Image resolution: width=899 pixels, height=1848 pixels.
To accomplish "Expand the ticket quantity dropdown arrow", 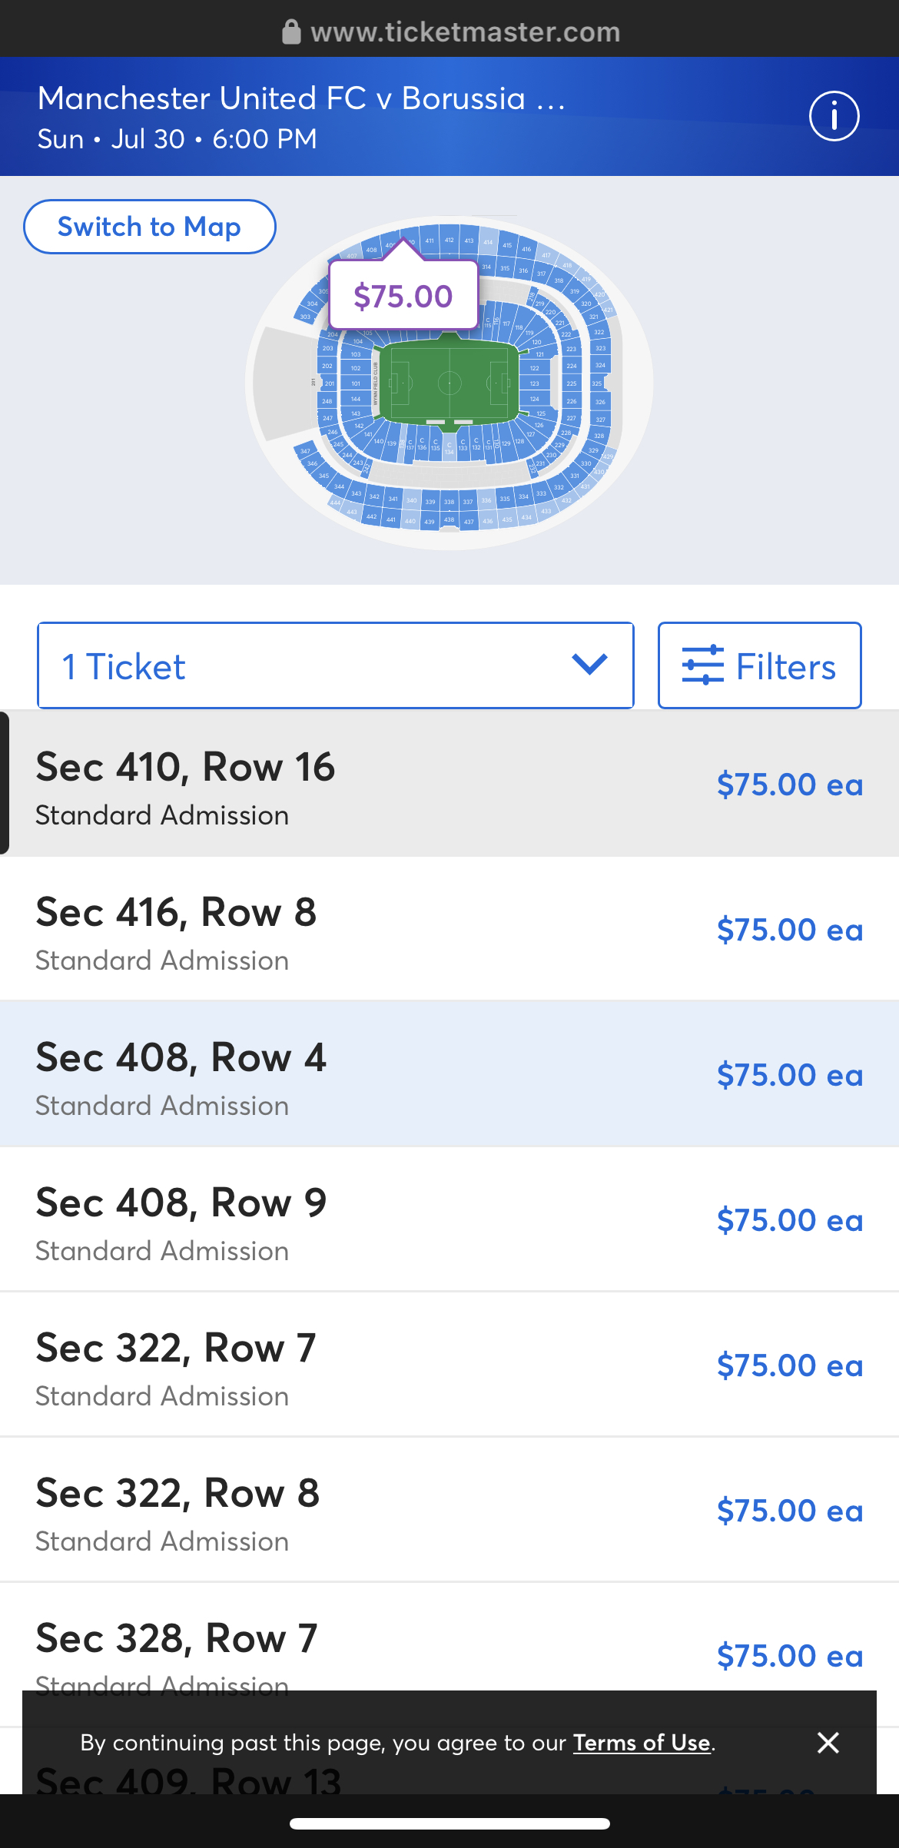I will [x=589, y=665].
